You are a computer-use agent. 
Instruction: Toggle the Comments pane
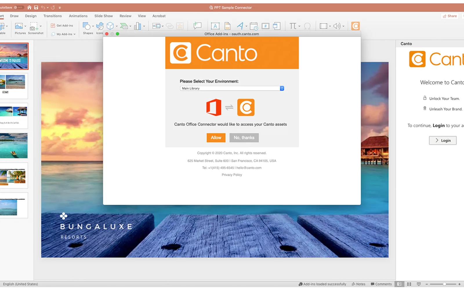(x=381, y=284)
